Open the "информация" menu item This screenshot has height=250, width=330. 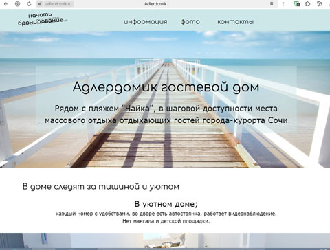pyautogui.click(x=146, y=22)
